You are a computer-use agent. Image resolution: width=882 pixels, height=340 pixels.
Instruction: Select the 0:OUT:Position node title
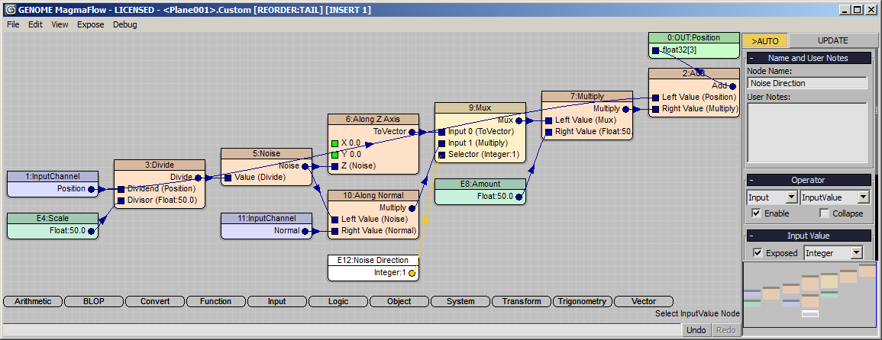click(x=693, y=37)
